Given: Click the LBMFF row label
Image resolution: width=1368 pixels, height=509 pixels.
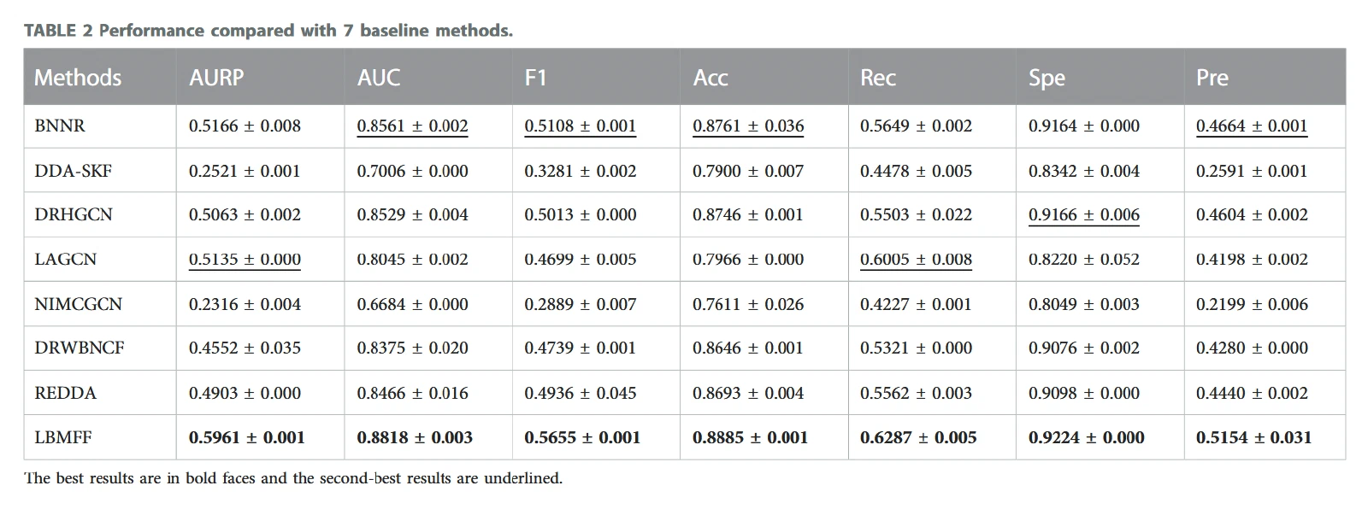Looking at the screenshot, I should (63, 437).
